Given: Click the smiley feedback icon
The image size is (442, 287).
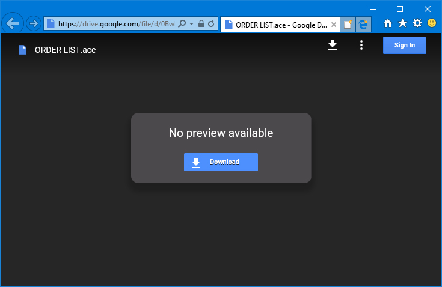Looking at the screenshot, I should coord(432,23).
